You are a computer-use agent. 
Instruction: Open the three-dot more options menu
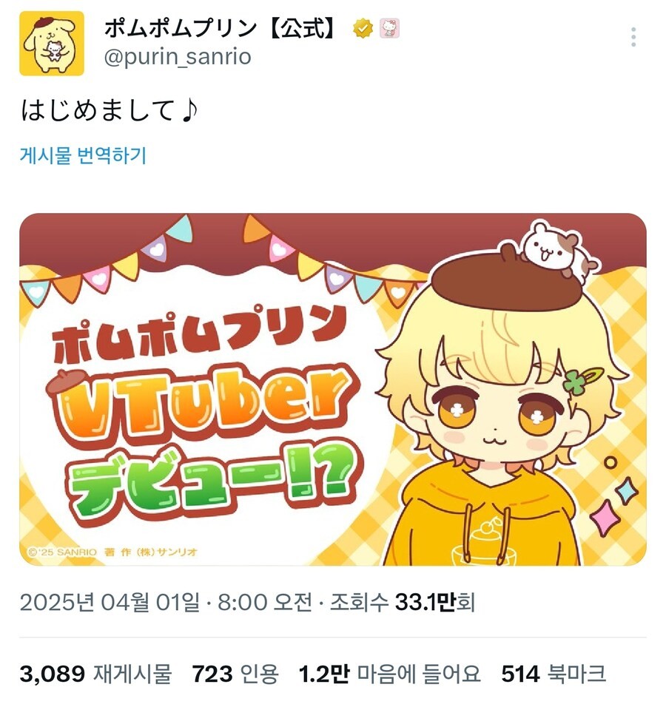[633, 37]
